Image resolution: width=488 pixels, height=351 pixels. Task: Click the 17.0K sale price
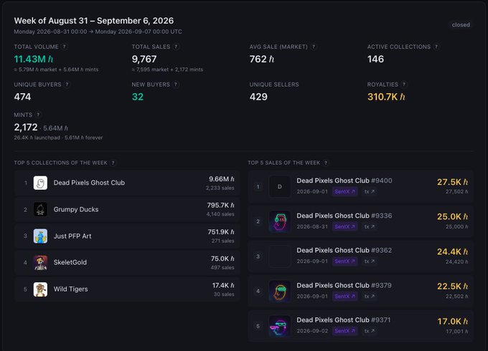coord(452,321)
